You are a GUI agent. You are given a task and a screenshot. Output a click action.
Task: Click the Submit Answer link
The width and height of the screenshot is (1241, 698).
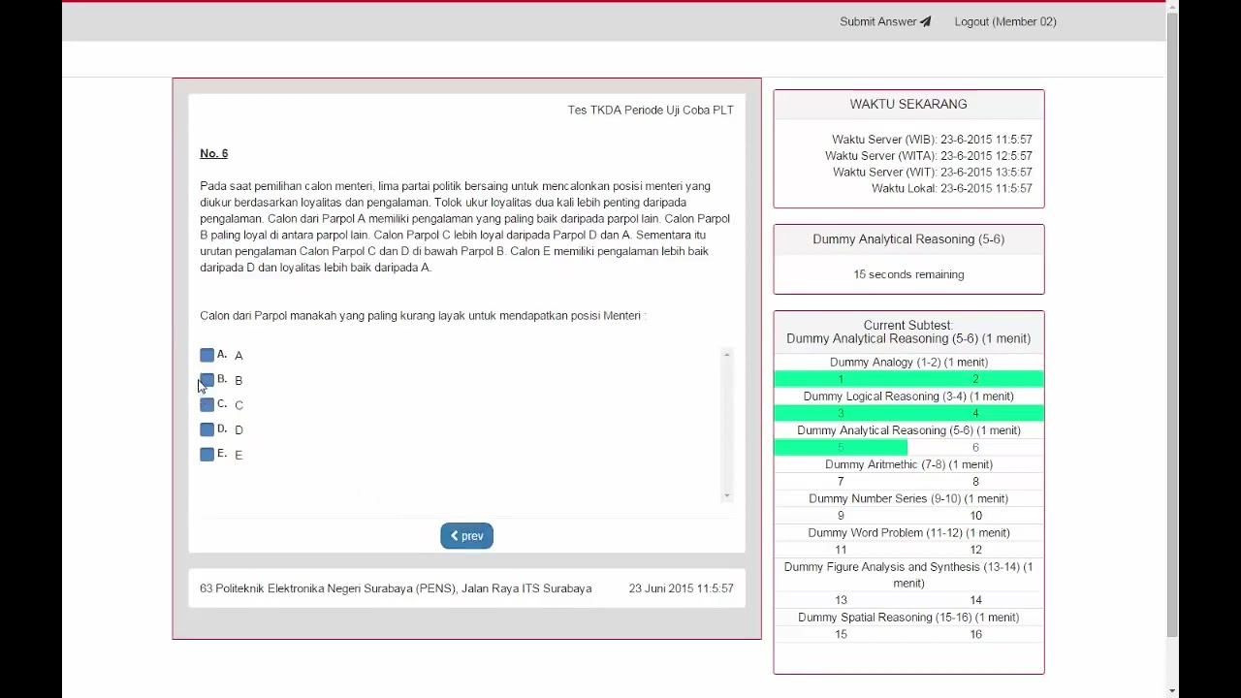(x=885, y=21)
